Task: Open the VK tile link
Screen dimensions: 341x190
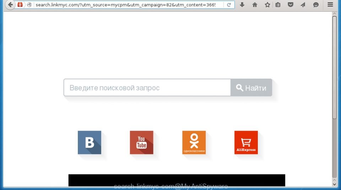Action: [x=90, y=142]
